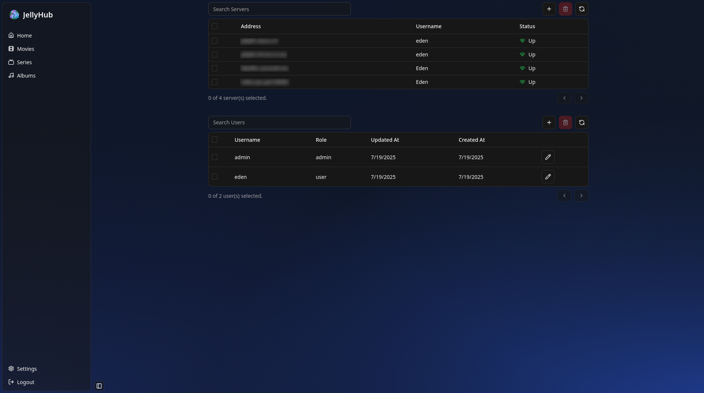Add a new server with plus icon
The height and width of the screenshot is (393, 704).
pyautogui.click(x=549, y=9)
